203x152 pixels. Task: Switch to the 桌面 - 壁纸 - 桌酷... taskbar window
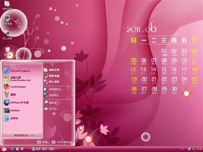pyautogui.click(x=45, y=149)
